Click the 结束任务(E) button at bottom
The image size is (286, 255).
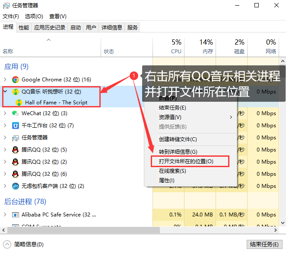tap(264, 245)
